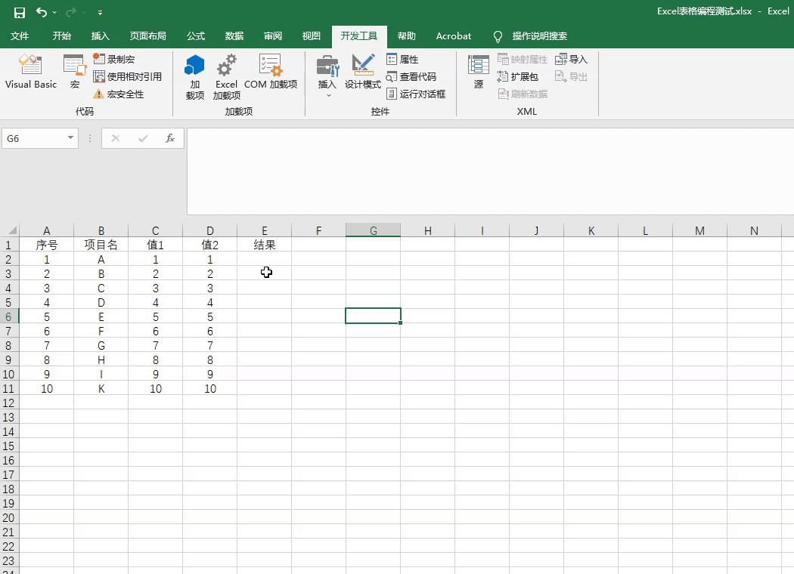Image resolution: width=794 pixels, height=574 pixels.
Task: Customize the quick access toolbar dropdown
Action: tap(101, 12)
